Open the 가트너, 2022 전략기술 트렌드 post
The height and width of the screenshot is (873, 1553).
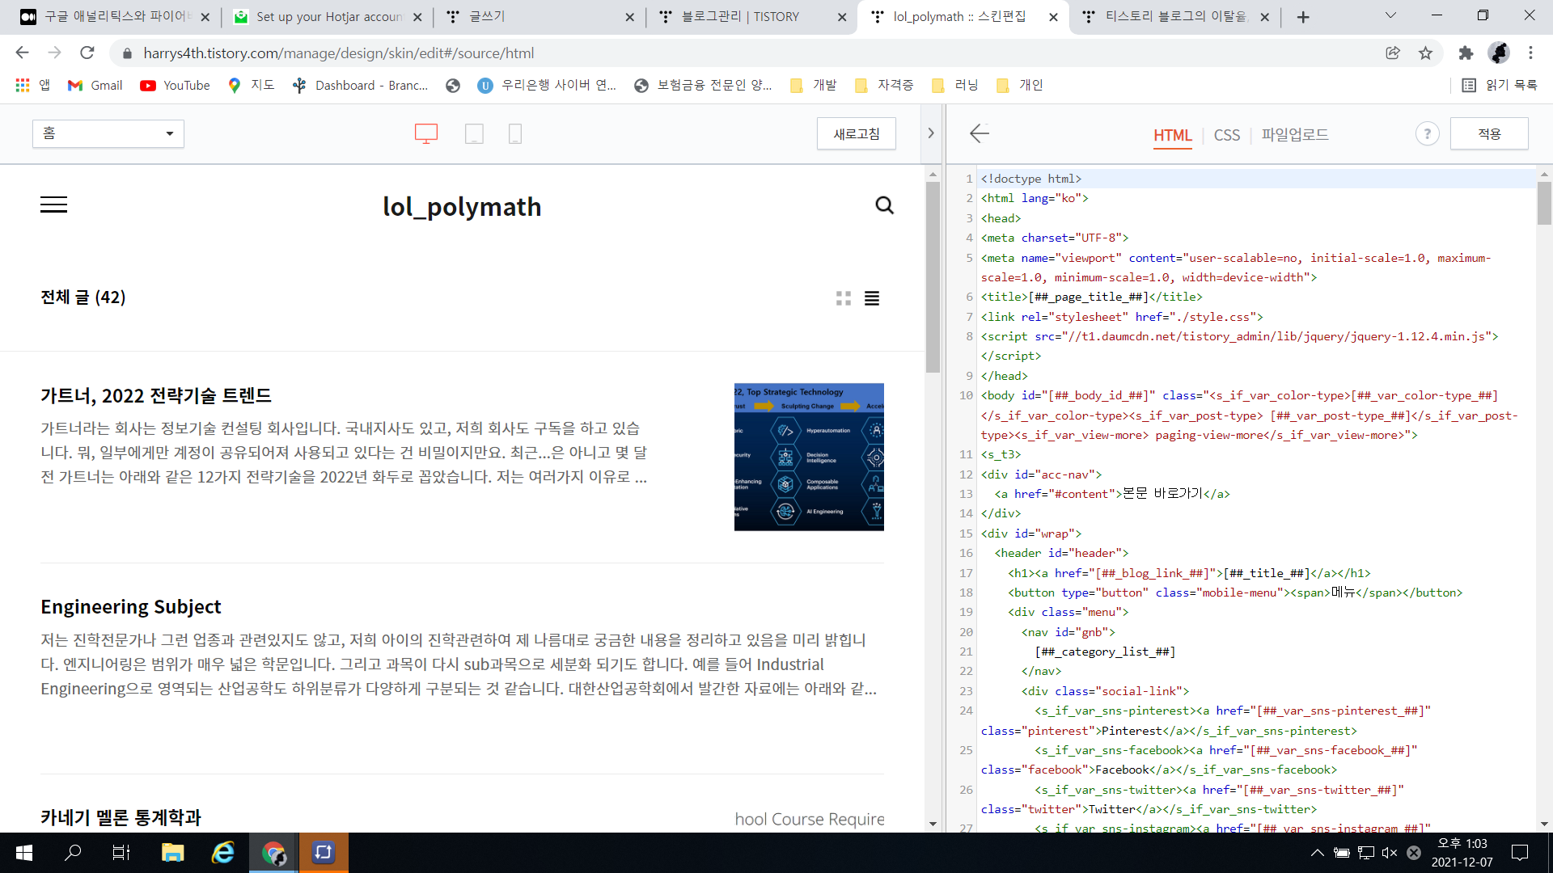coord(156,396)
